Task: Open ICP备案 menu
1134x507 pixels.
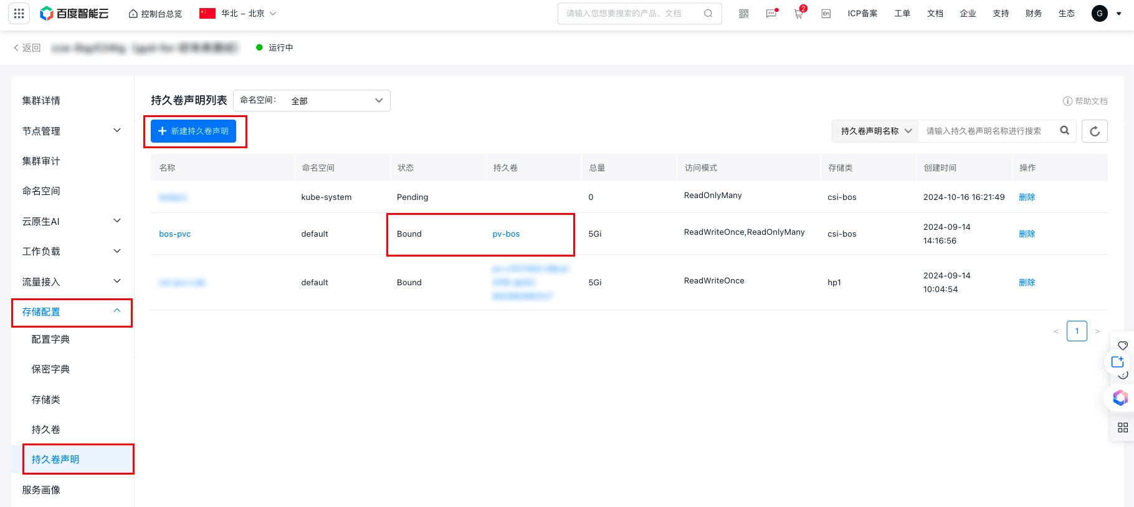Action: click(x=862, y=13)
